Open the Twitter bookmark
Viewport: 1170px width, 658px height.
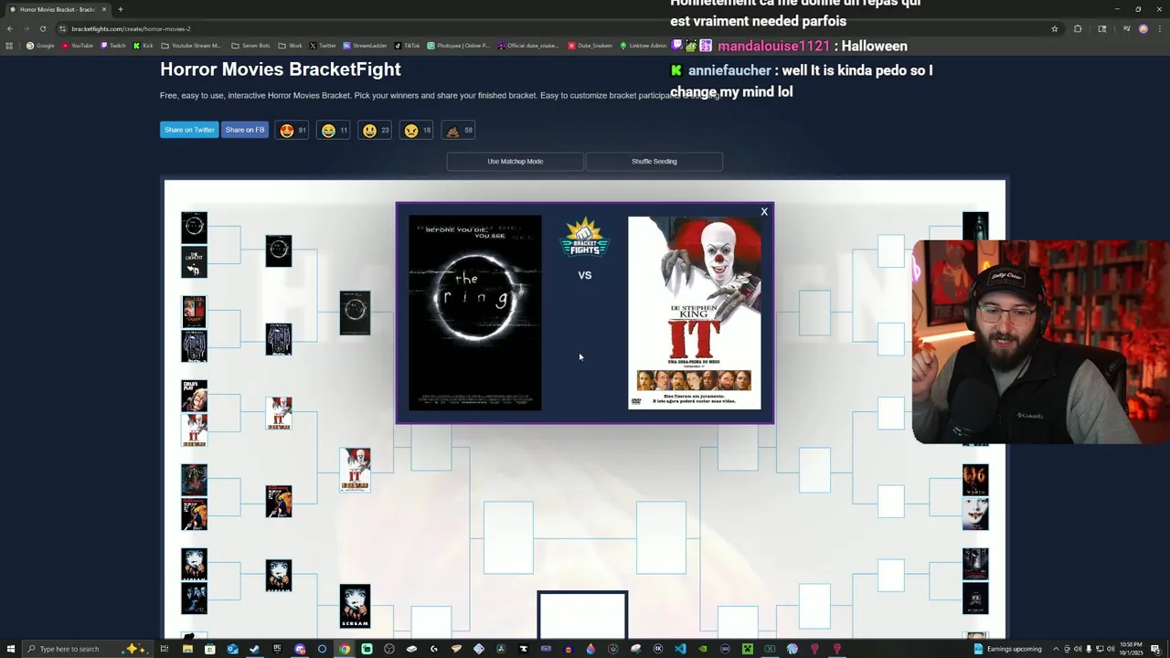(324, 46)
